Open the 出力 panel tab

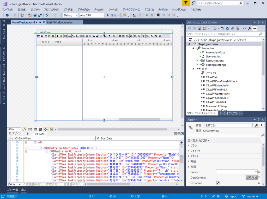(x=24, y=190)
